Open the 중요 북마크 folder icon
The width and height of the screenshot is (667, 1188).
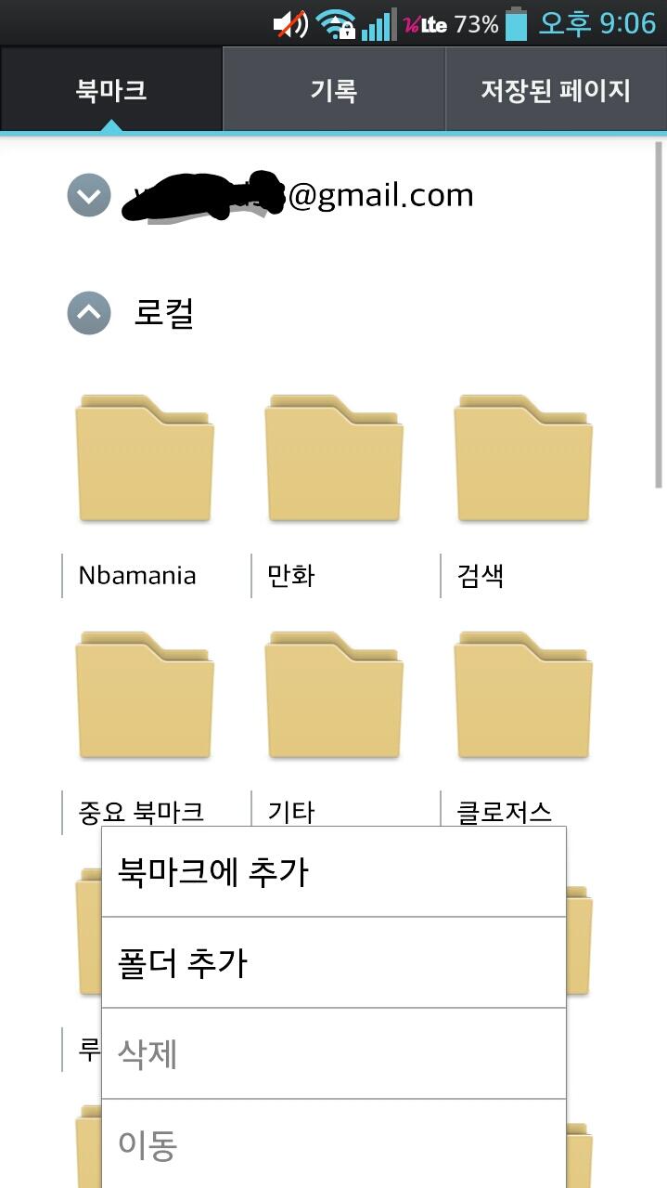click(145, 697)
